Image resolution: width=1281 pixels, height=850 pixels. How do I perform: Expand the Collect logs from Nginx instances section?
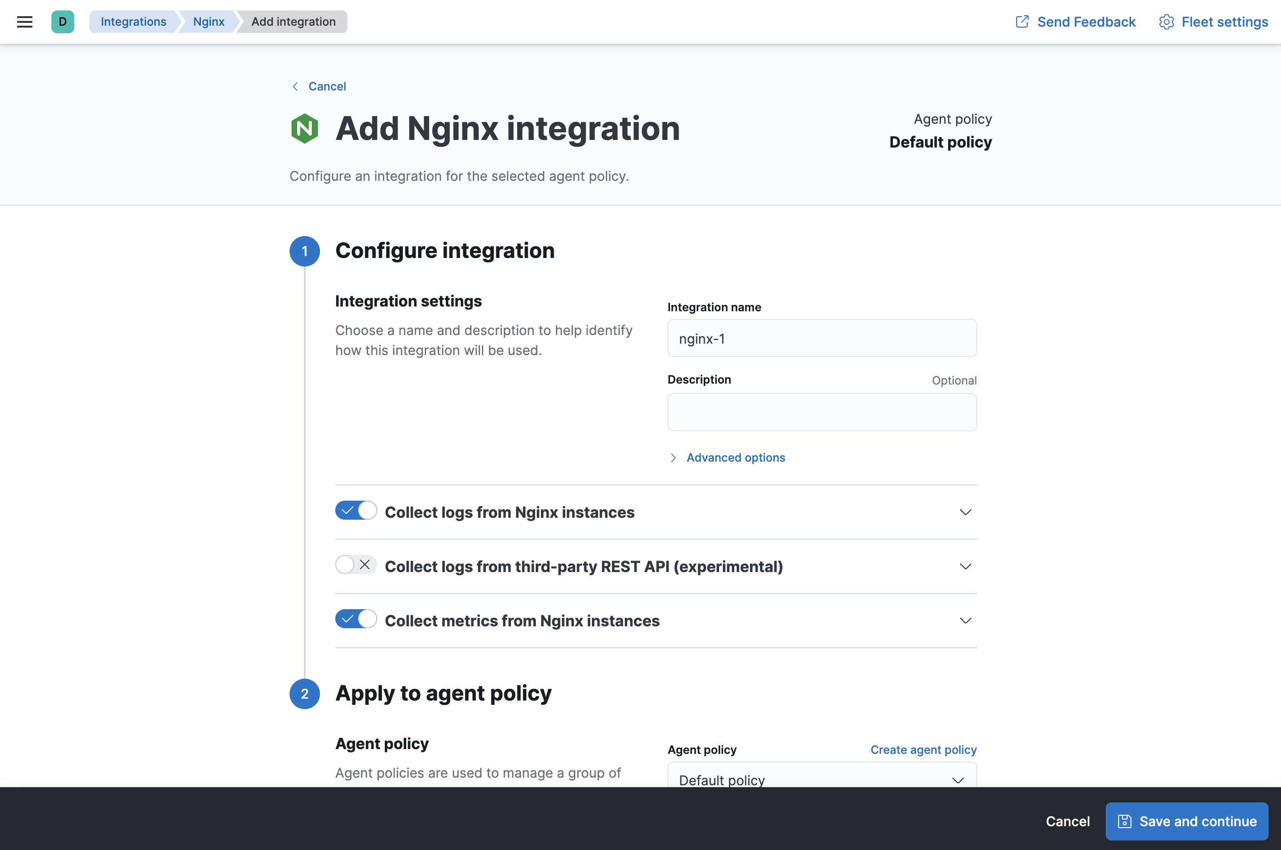click(965, 512)
